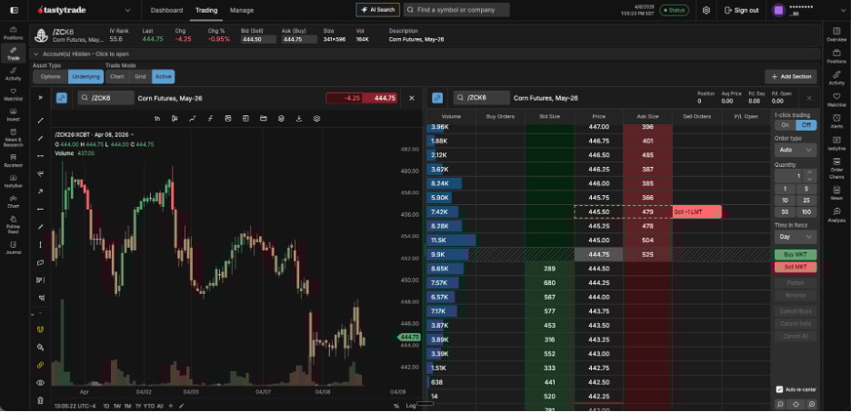Toggle drawings visibility eye icon
This screenshot has width=851, height=412.
click(x=40, y=383)
